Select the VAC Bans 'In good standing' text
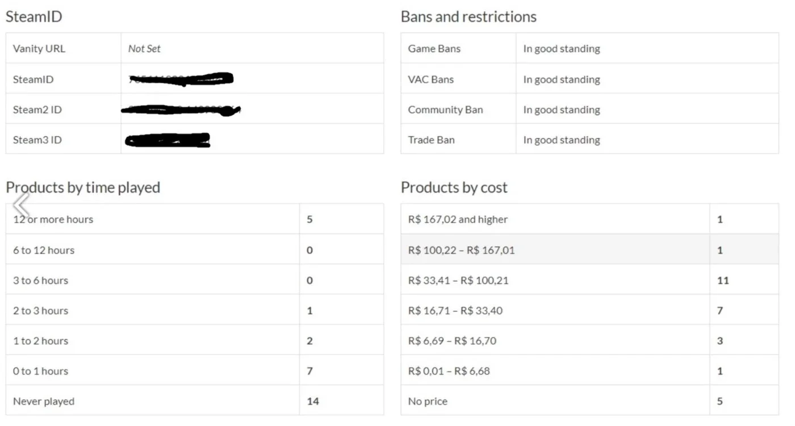Screen dimensions: 795x426 coord(562,79)
